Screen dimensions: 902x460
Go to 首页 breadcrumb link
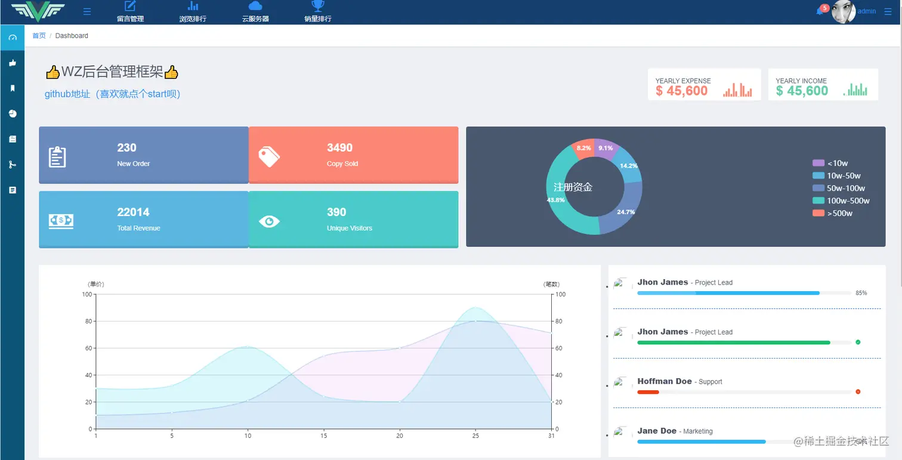39,36
